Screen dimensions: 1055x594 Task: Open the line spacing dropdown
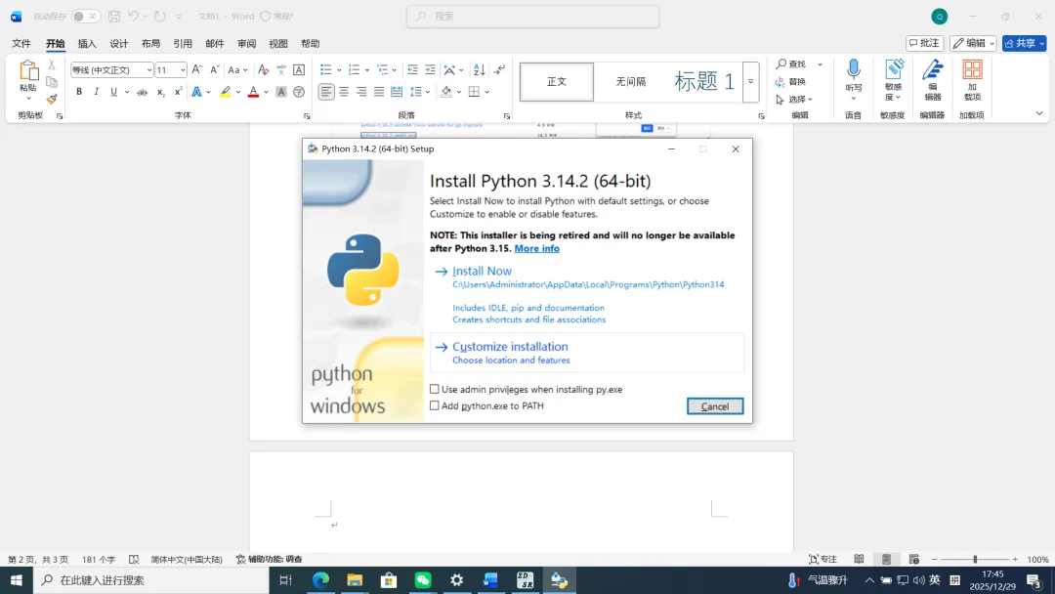tap(420, 92)
